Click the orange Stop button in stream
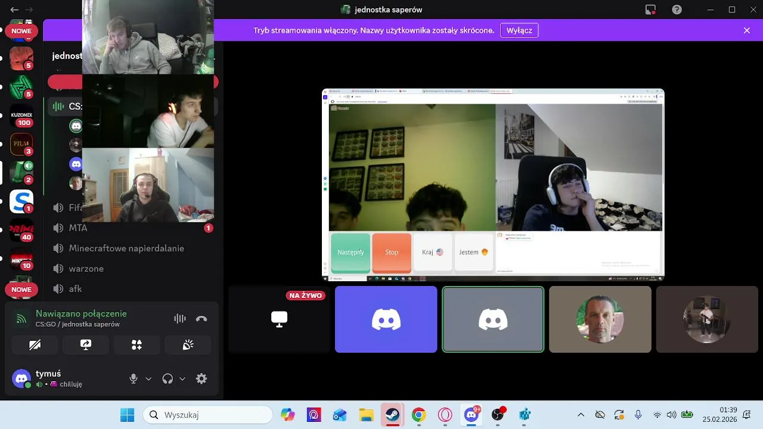 (392, 253)
